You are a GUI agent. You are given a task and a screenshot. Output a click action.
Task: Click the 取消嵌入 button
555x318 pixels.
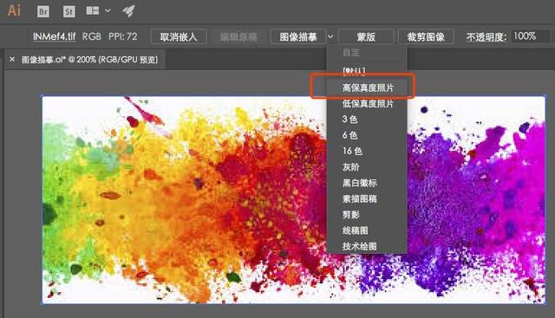point(179,36)
